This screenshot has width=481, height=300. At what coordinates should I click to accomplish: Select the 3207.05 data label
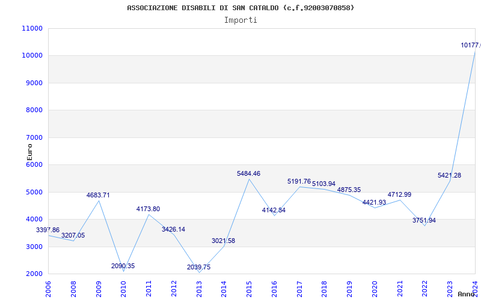73,235
